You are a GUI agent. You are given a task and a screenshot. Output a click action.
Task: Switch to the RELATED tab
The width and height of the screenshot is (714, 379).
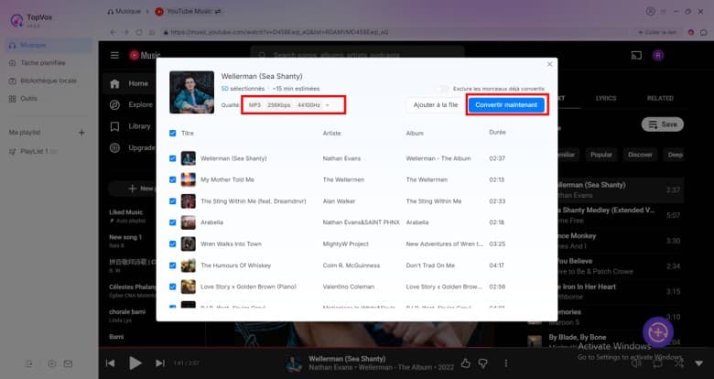point(660,98)
